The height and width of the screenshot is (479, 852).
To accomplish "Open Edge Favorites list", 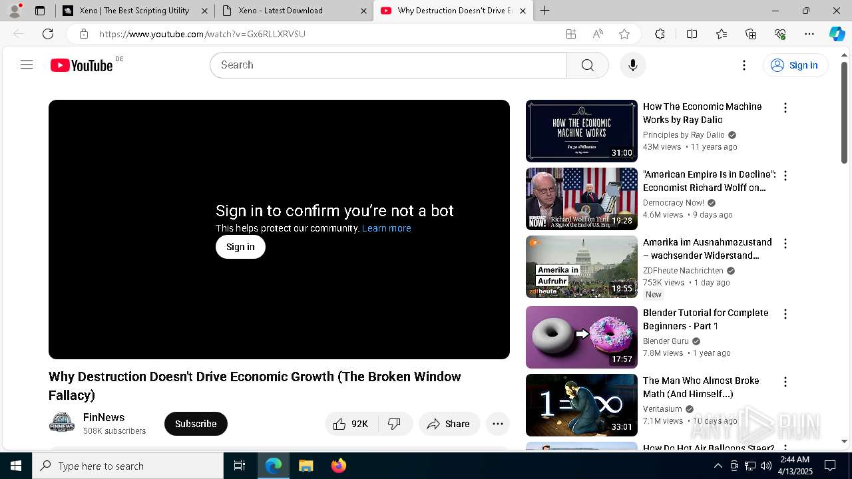I will pos(722,34).
